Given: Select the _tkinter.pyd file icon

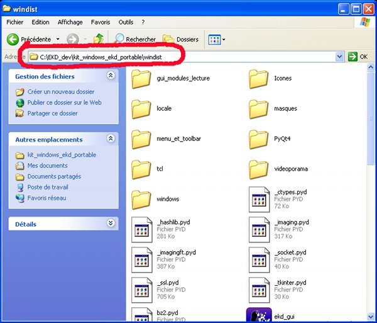Looking at the screenshot, I should coord(259,290).
